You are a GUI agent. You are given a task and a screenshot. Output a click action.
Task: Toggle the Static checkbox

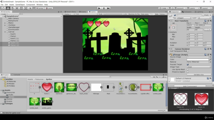pos(203,15)
